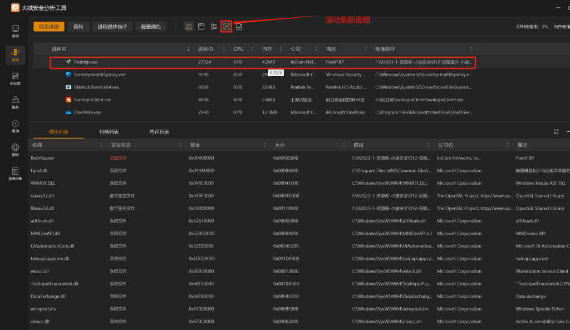Screen dimensions: 570x330
Task: Switch to the 内存列表 tab
Action: 159,131
